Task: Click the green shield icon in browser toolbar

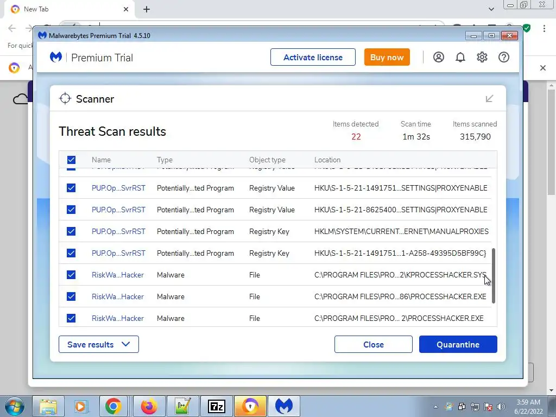Action: click(x=527, y=28)
